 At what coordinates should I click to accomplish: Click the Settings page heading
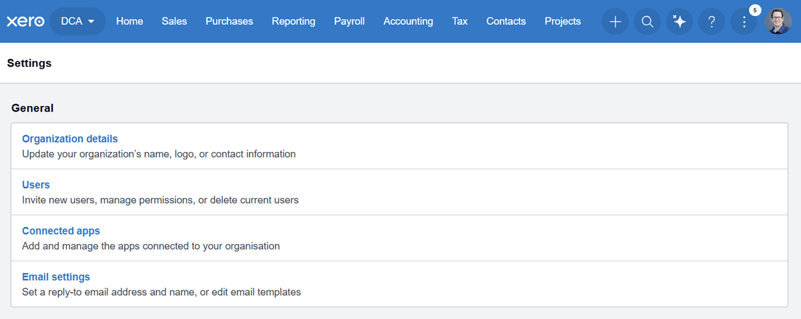[29, 63]
